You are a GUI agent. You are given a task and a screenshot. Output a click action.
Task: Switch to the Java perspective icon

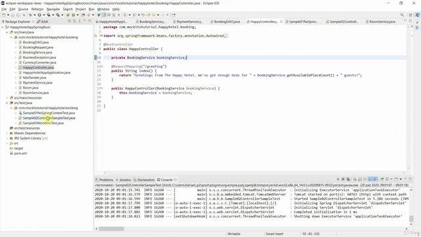(417, 15)
